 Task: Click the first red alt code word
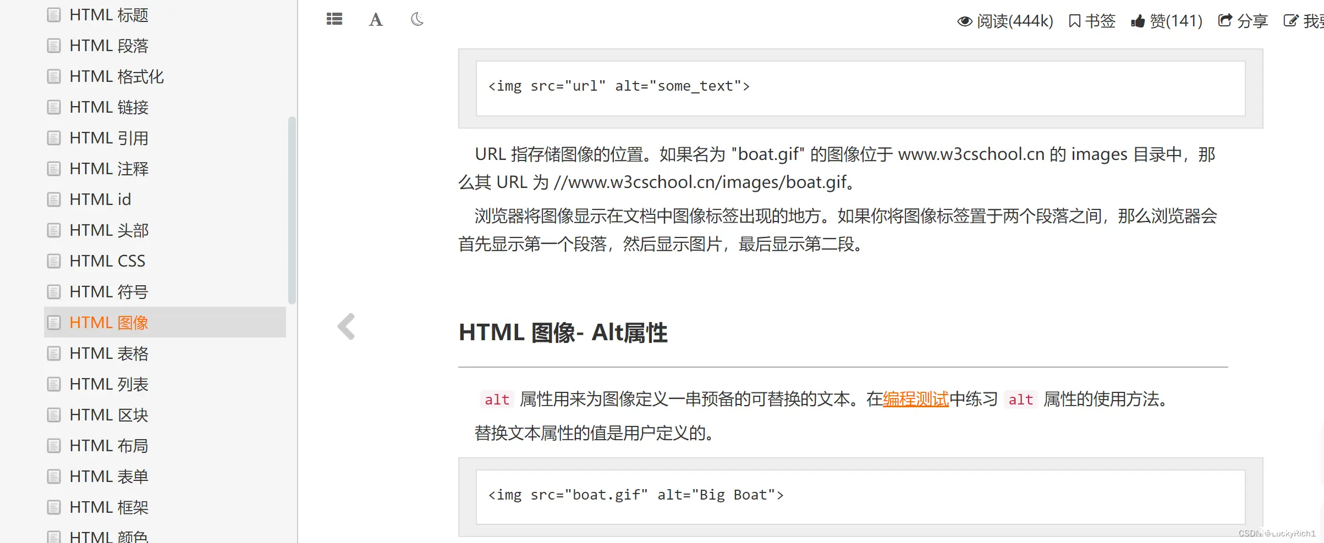pyautogui.click(x=497, y=400)
